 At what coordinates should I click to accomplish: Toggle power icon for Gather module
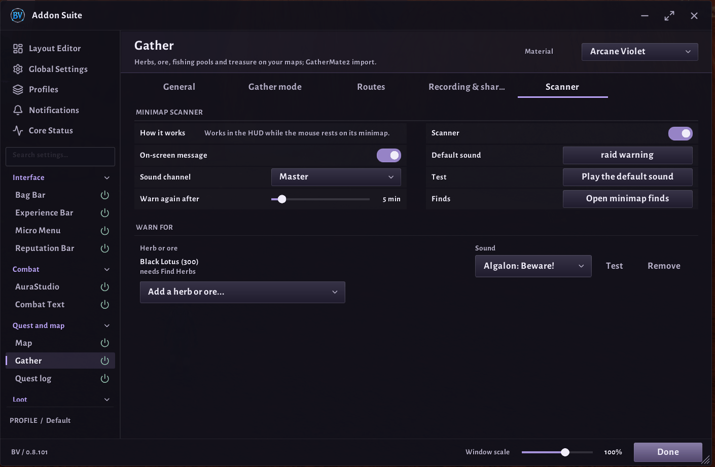[105, 361]
